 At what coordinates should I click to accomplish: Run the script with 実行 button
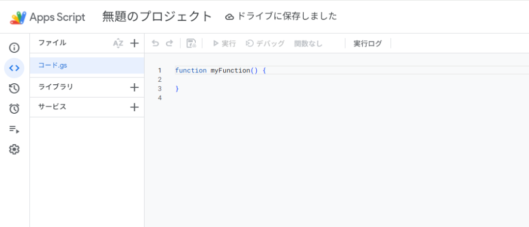224,43
